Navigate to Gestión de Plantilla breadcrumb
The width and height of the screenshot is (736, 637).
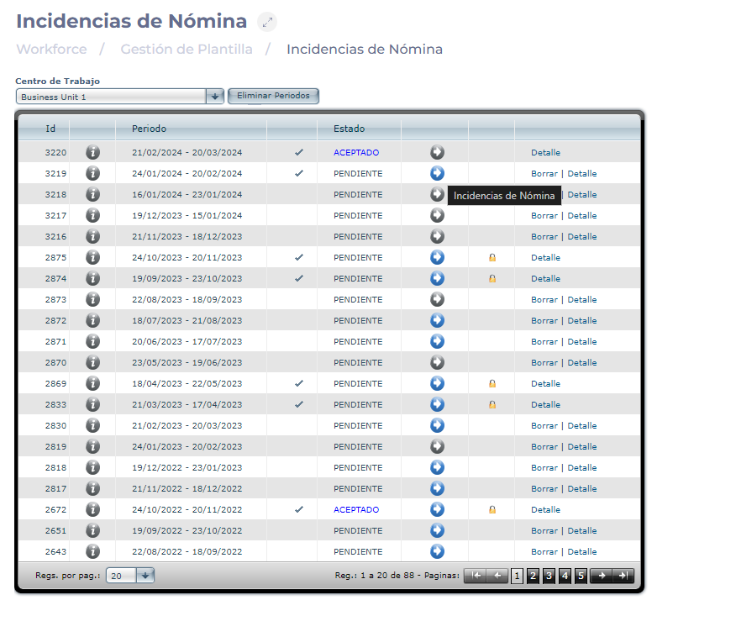(187, 49)
